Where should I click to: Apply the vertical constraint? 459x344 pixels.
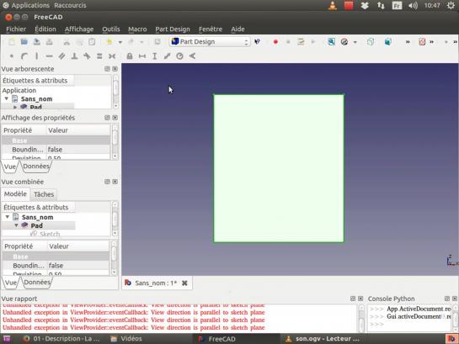[x=37, y=56]
